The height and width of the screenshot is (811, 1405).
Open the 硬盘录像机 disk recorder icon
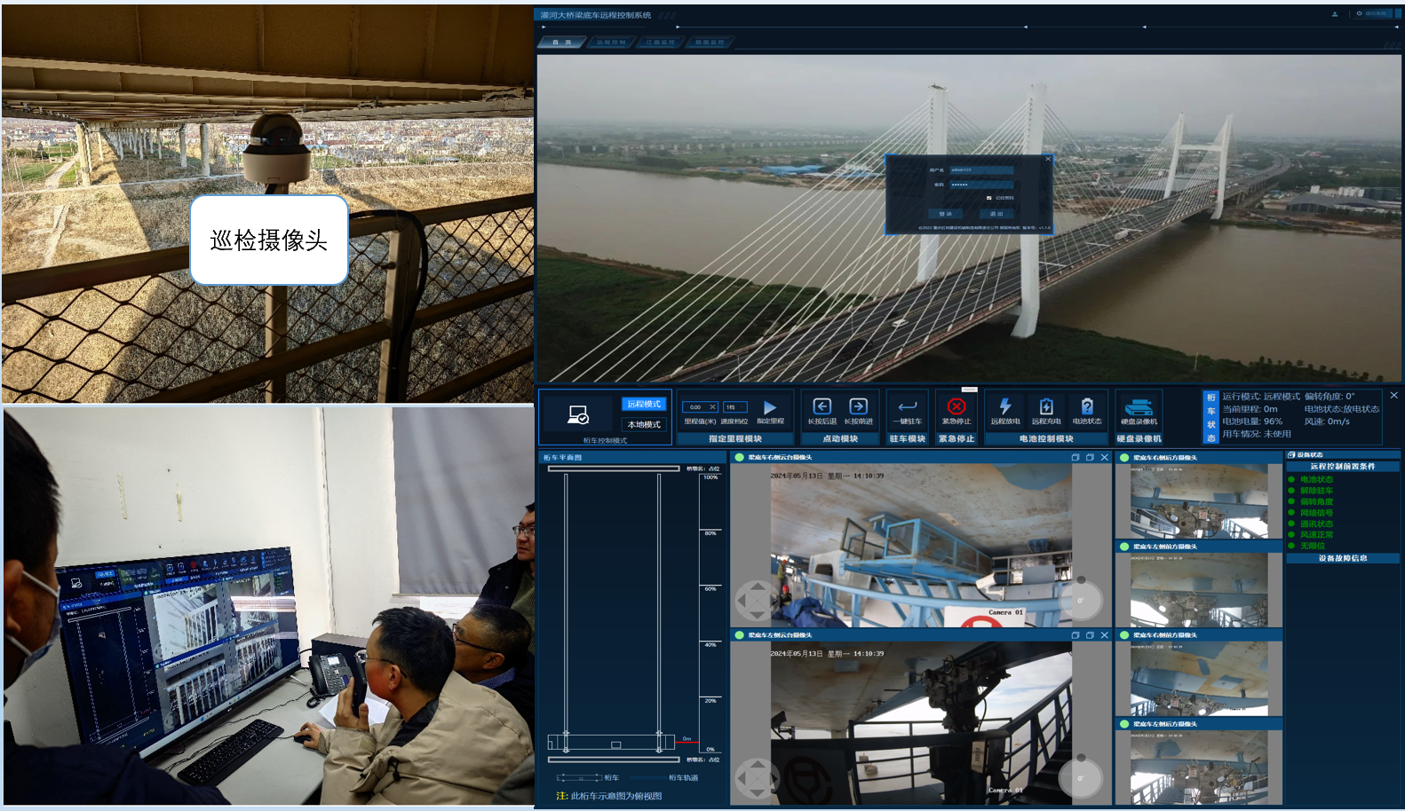1139,407
